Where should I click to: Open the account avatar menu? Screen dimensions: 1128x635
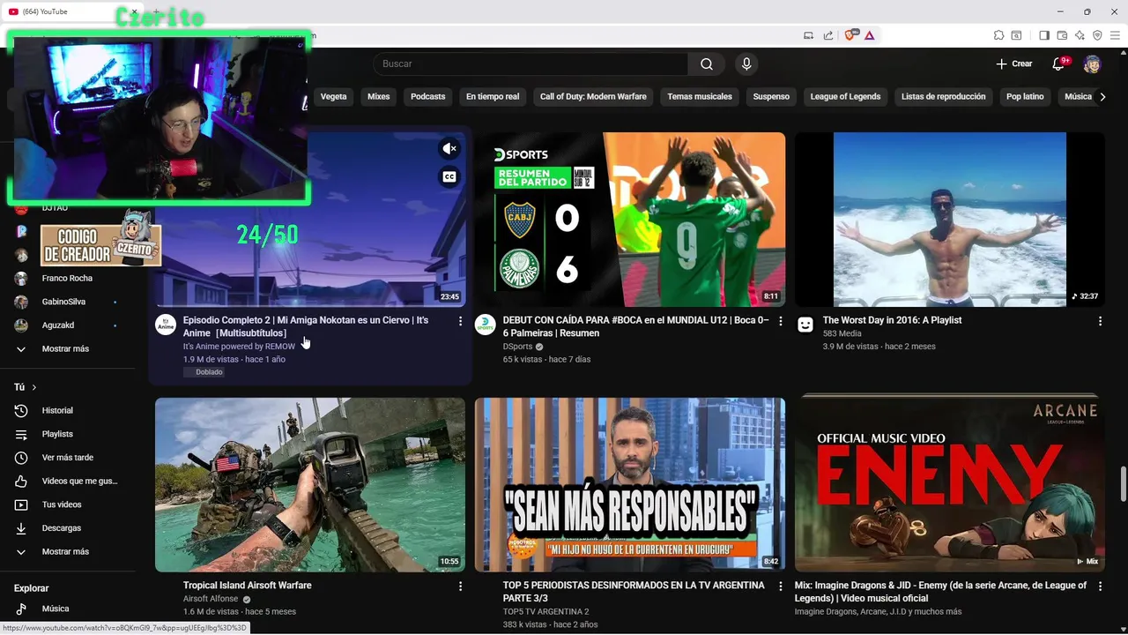pos(1092,63)
